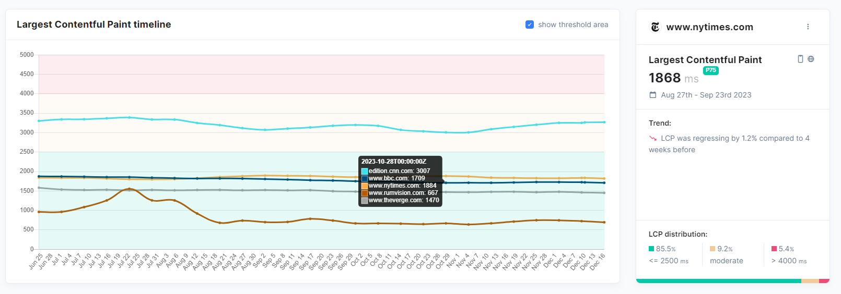Image resolution: width=841 pixels, height=294 pixels.
Task: Open the three-dot menu on nytimes card
Action: [808, 27]
